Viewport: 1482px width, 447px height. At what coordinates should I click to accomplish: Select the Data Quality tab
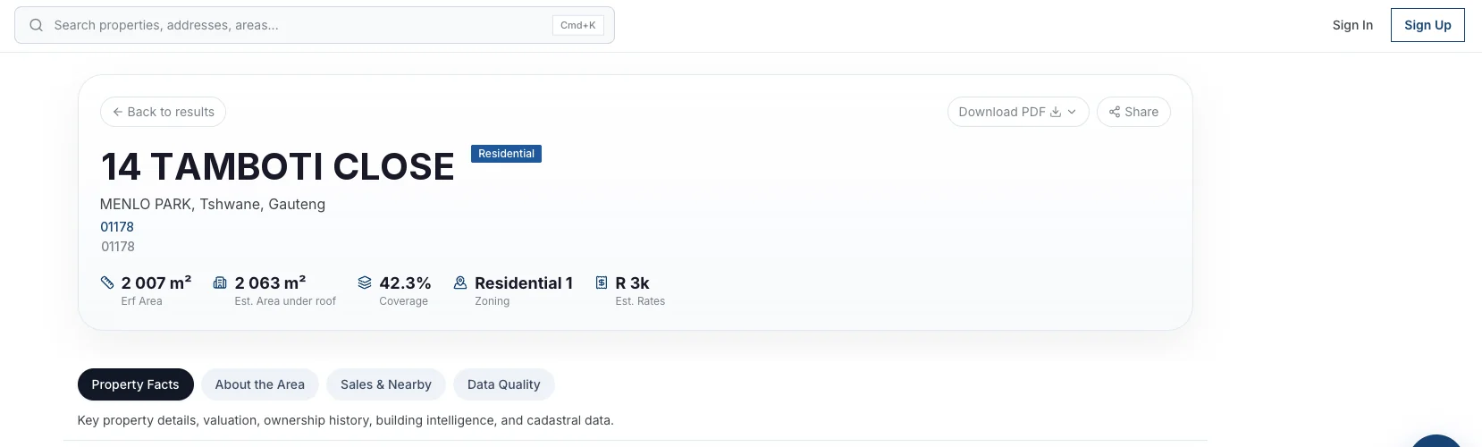pos(504,384)
